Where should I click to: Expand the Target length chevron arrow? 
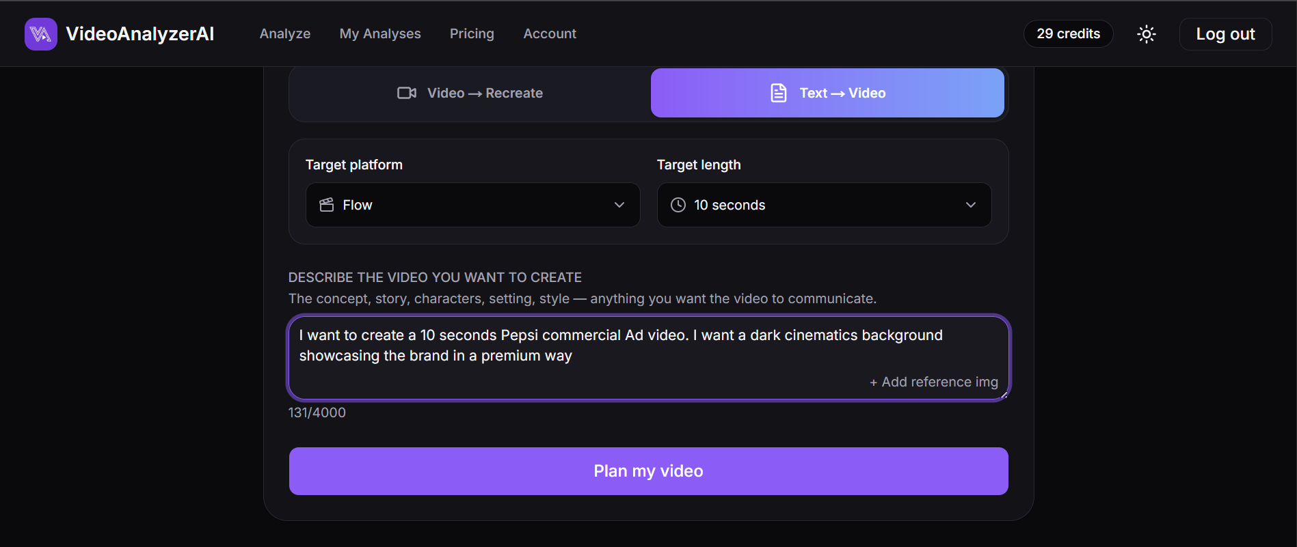pyautogui.click(x=971, y=205)
